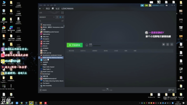Open the library grid view icon

tap(62, 13)
